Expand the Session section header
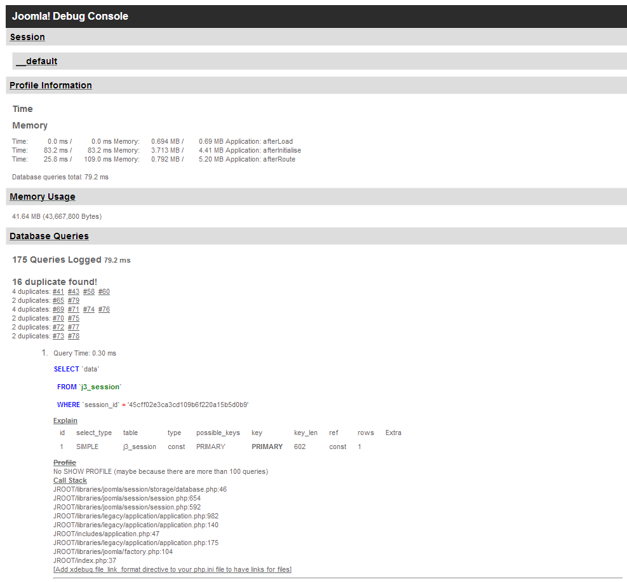627x582 pixels. 27,38
